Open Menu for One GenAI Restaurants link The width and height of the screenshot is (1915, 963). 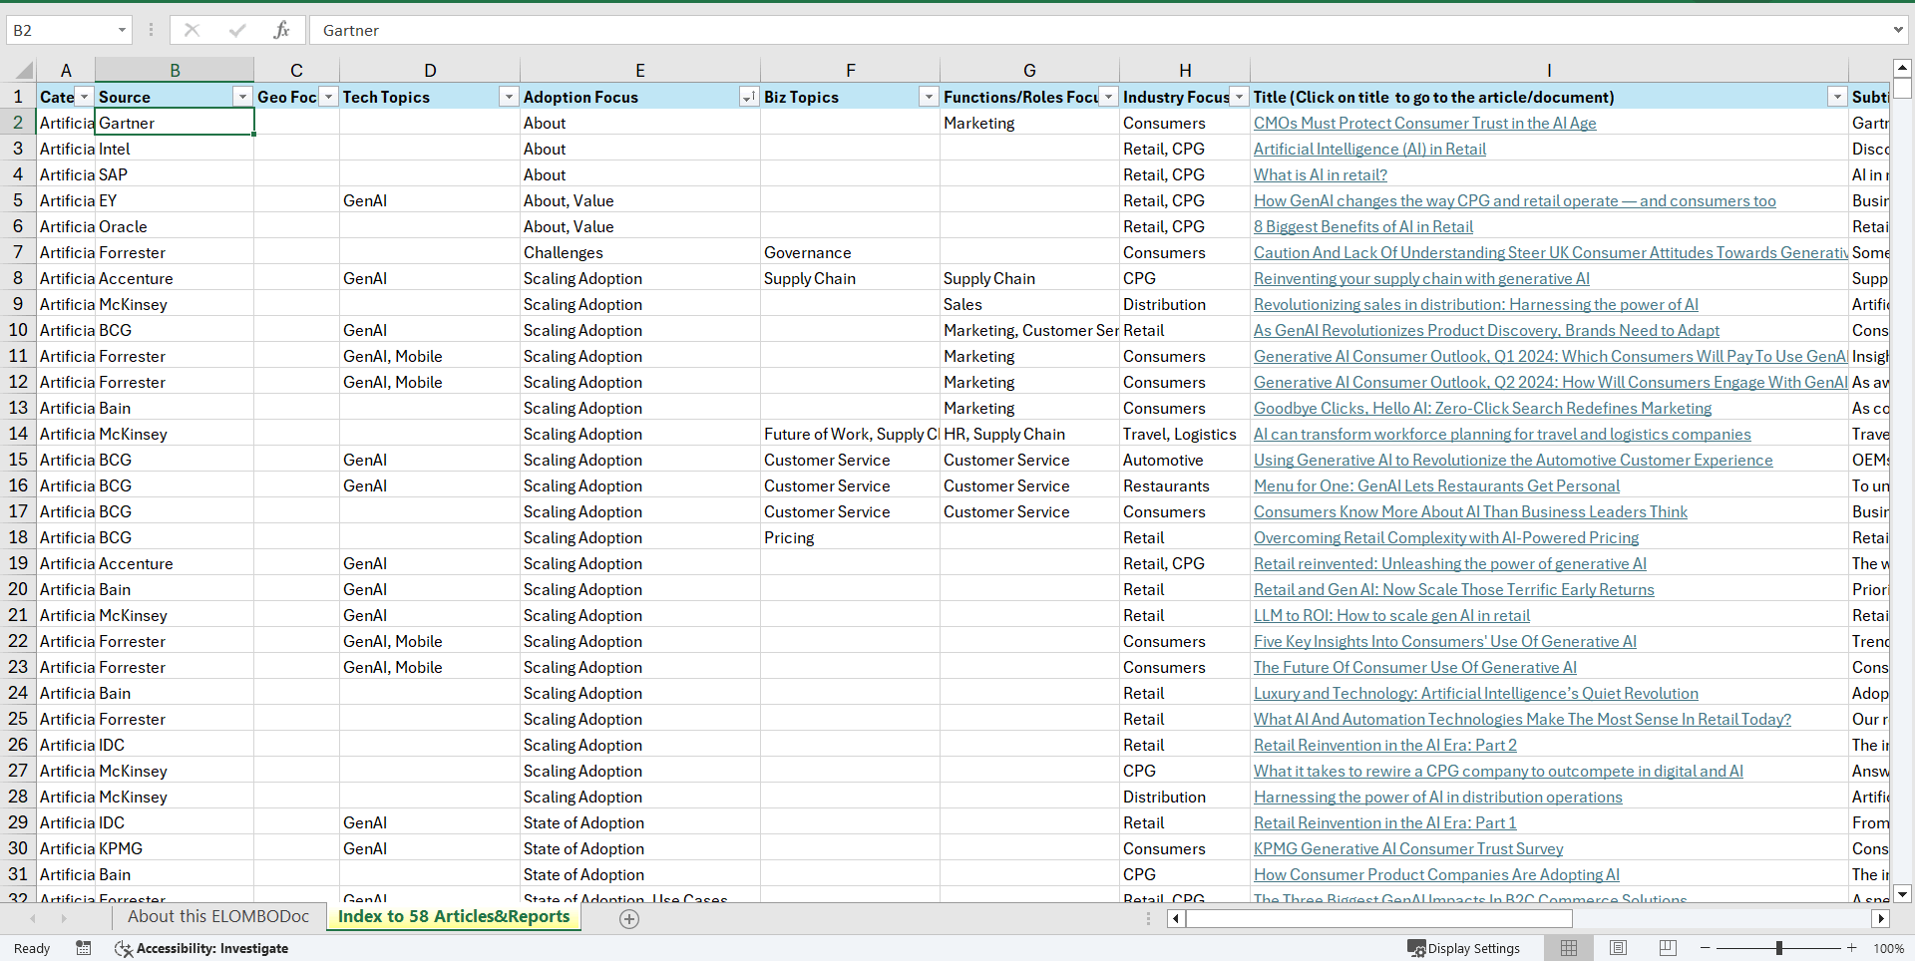click(x=1436, y=485)
